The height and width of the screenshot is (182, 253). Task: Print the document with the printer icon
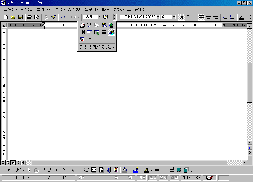30,17
